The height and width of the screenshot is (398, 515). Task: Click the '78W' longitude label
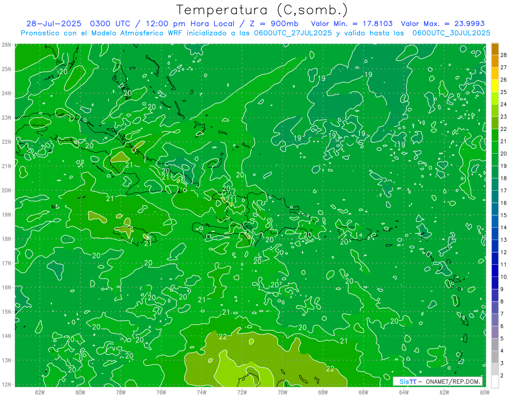[121, 392]
